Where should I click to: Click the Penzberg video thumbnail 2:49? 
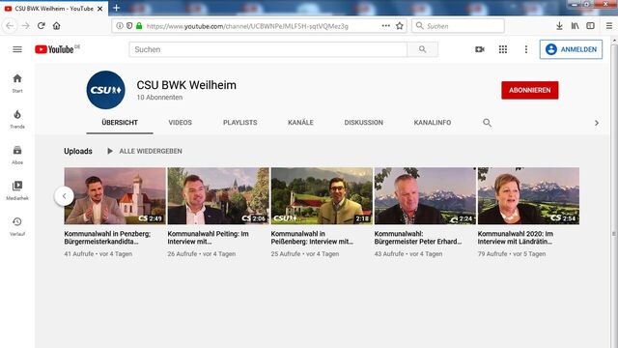(115, 195)
